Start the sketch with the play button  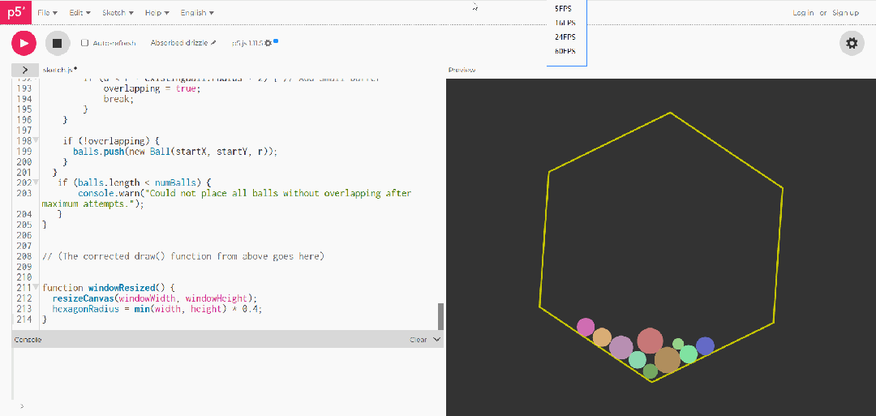[24, 43]
